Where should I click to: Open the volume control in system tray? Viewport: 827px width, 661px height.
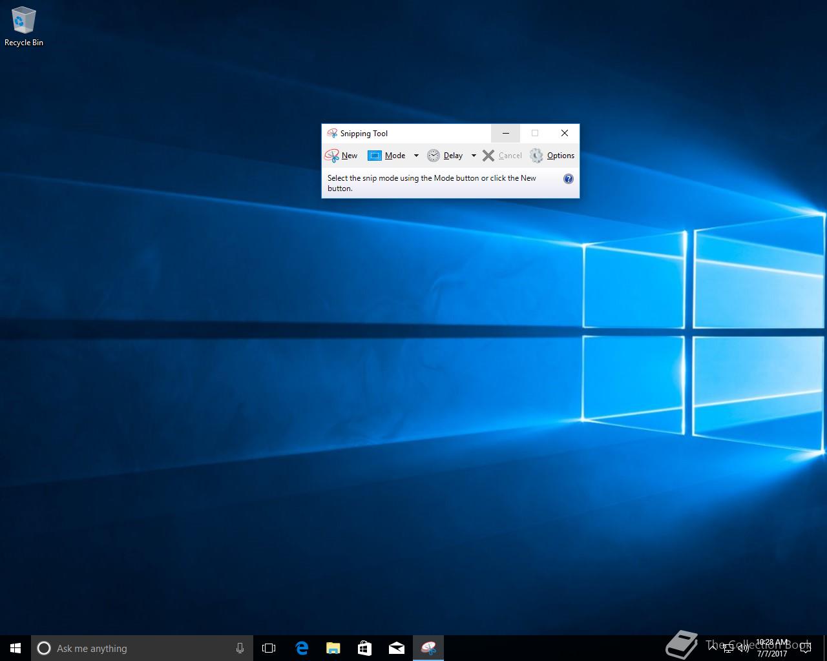pyautogui.click(x=744, y=648)
